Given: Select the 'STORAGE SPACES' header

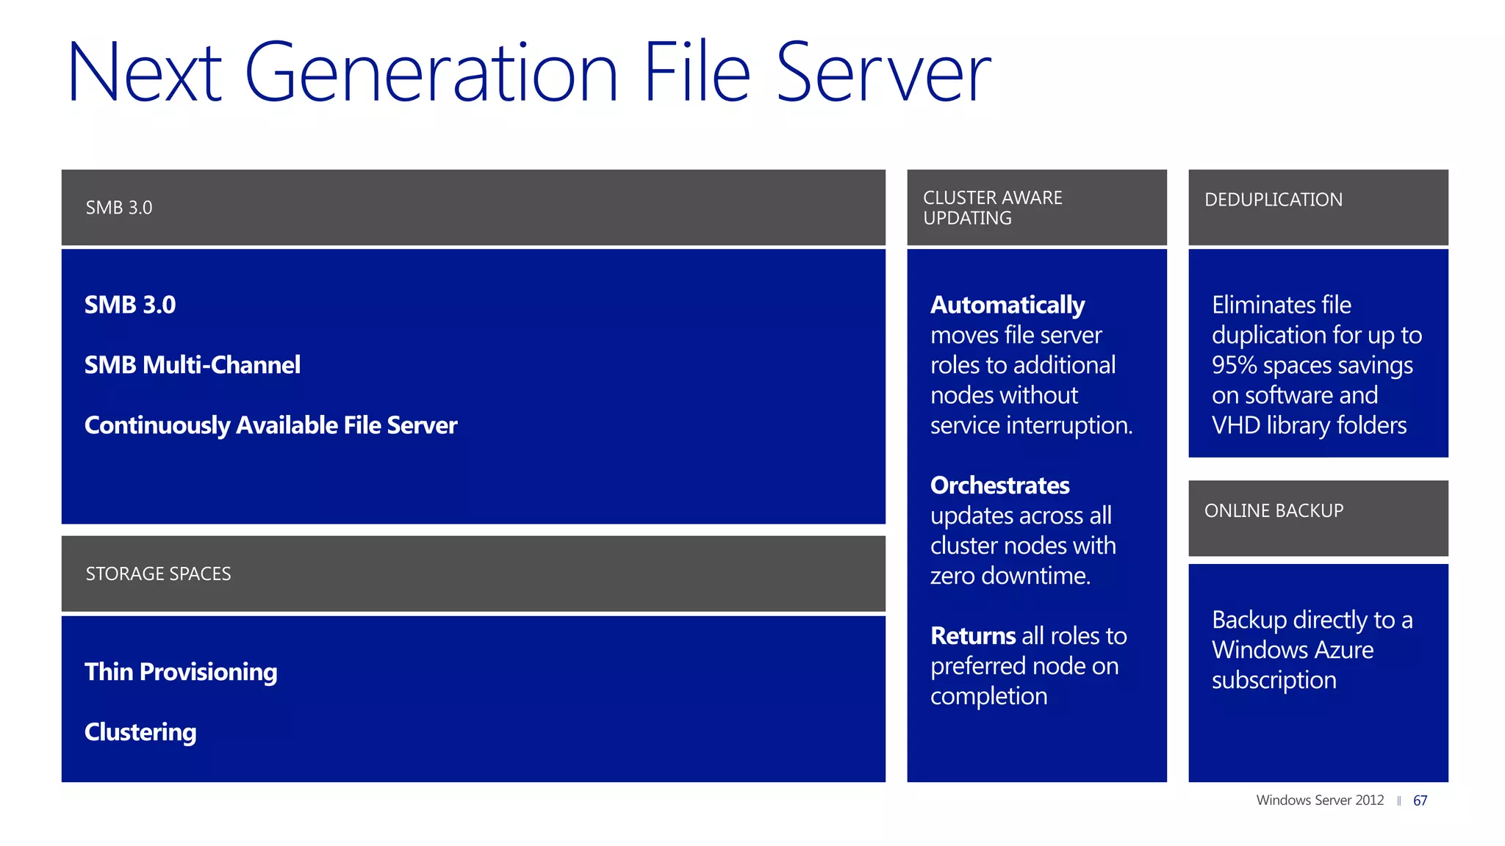Looking at the screenshot, I should (x=473, y=574).
